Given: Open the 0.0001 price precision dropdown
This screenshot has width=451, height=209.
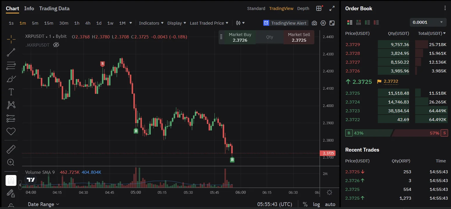Looking at the screenshot, I should pyautogui.click(x=427, y=22).
